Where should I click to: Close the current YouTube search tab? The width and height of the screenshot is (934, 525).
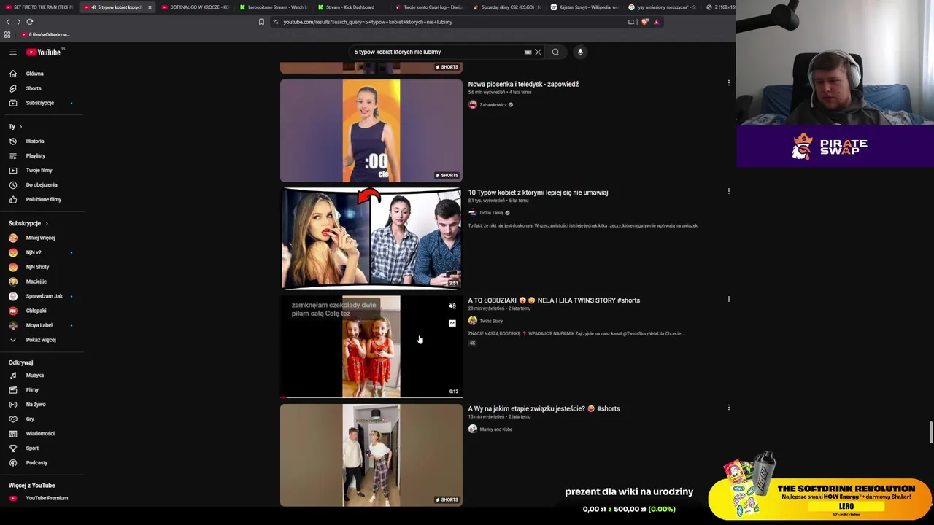tap(150, 7)
